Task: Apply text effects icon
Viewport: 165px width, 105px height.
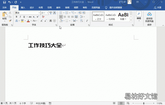Action: 16,21
